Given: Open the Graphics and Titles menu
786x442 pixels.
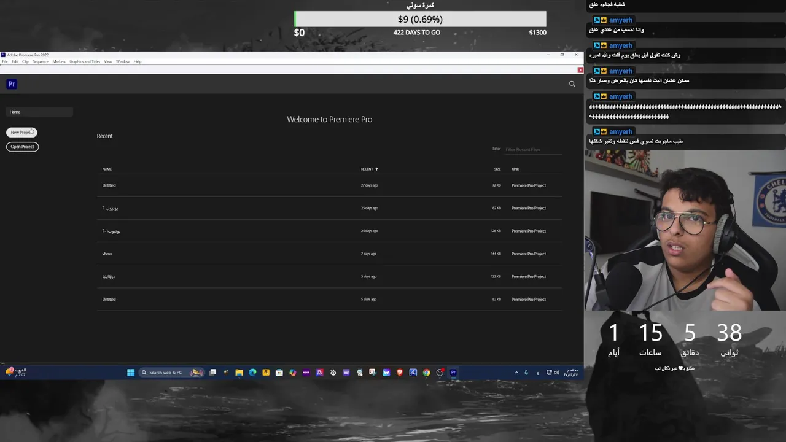Looking at the screenshot, I should [x=85, y=61].
